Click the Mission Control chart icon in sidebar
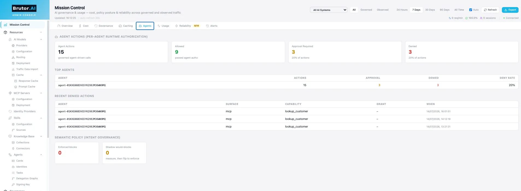Screen dimensions: 521x191 tap(5, 25)
